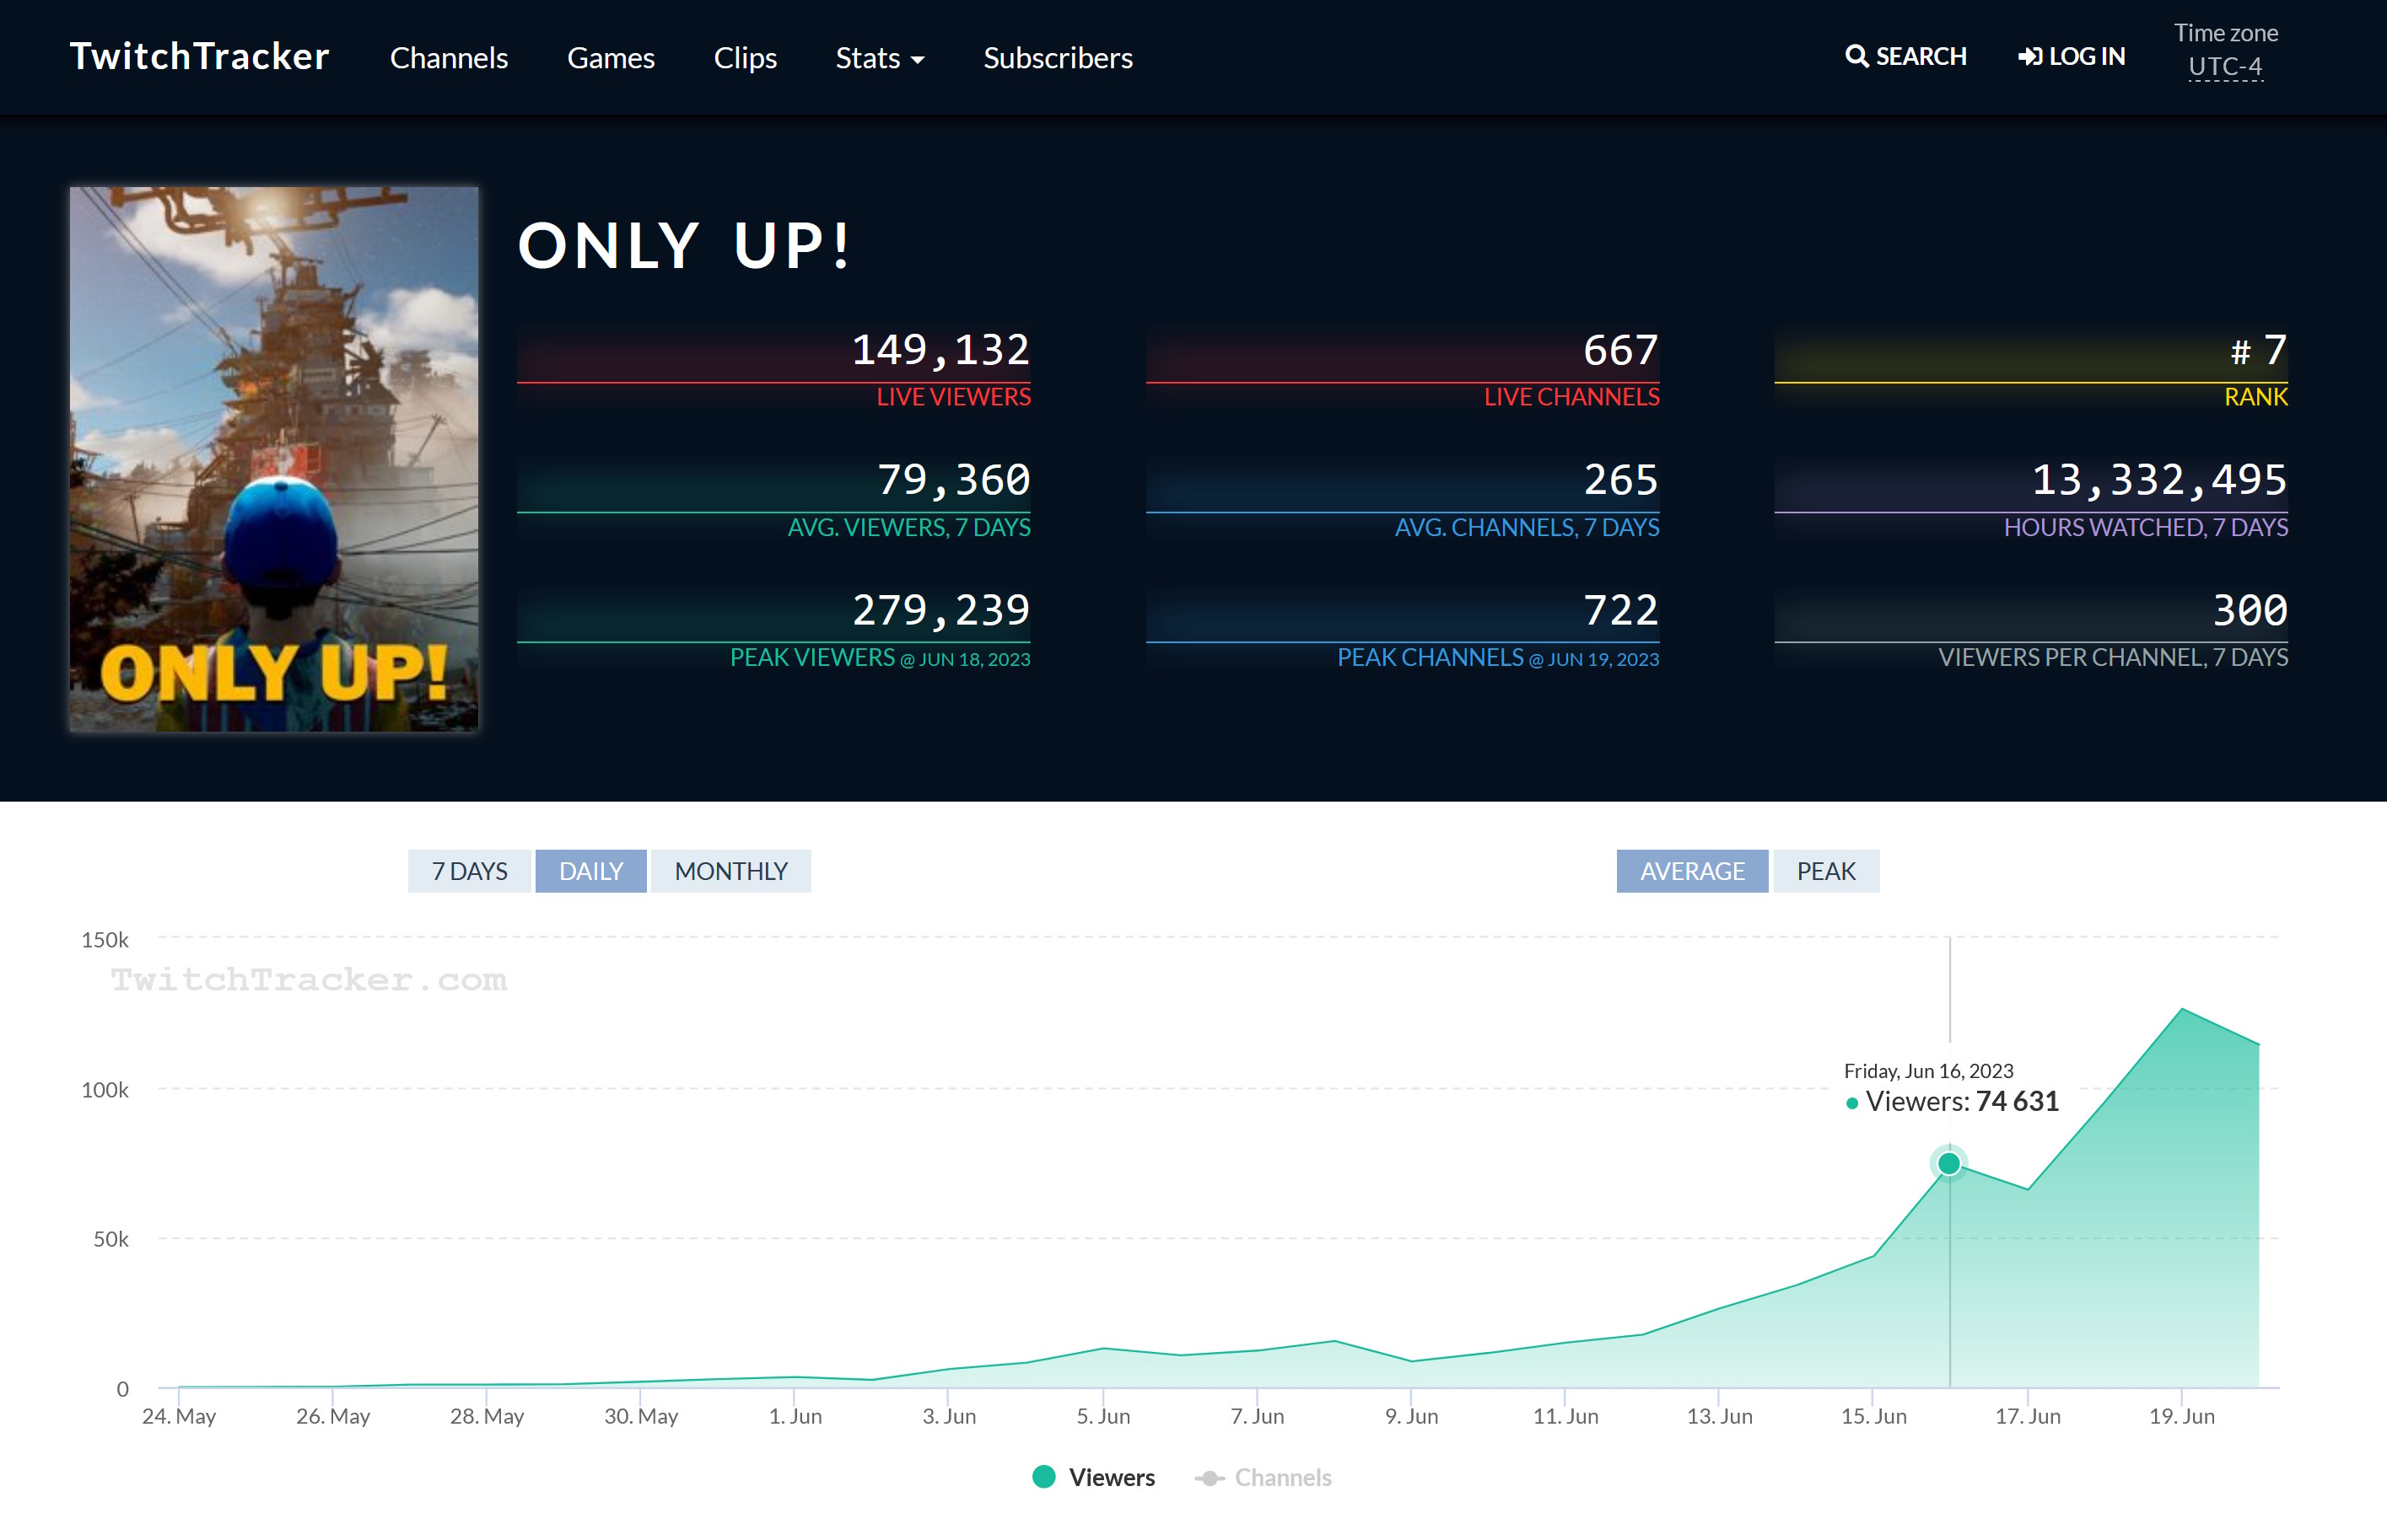2387x1540 pixels.
Task: Click the search magnifier icon
Action: pyautogui.click(x=1856, y=56)
